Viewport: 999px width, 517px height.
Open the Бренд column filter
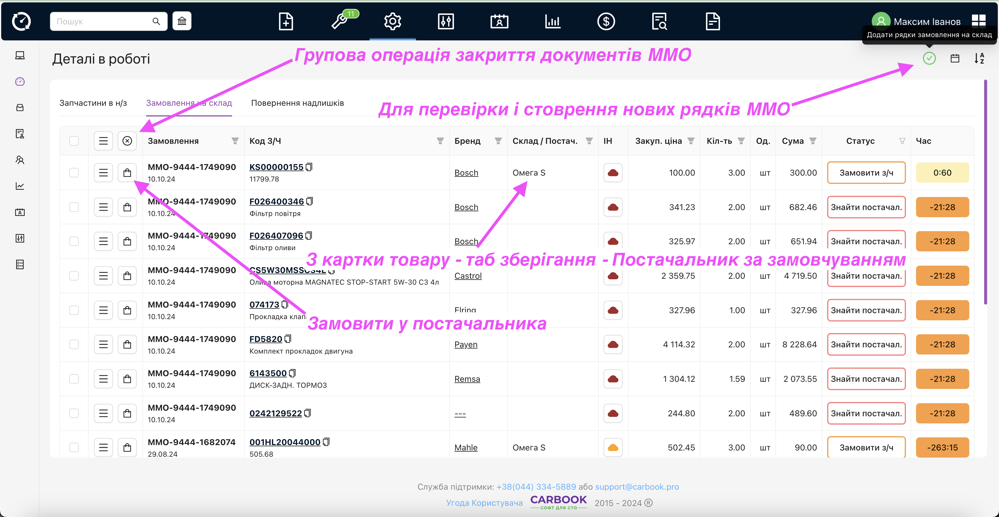click(x=498, y=141)
